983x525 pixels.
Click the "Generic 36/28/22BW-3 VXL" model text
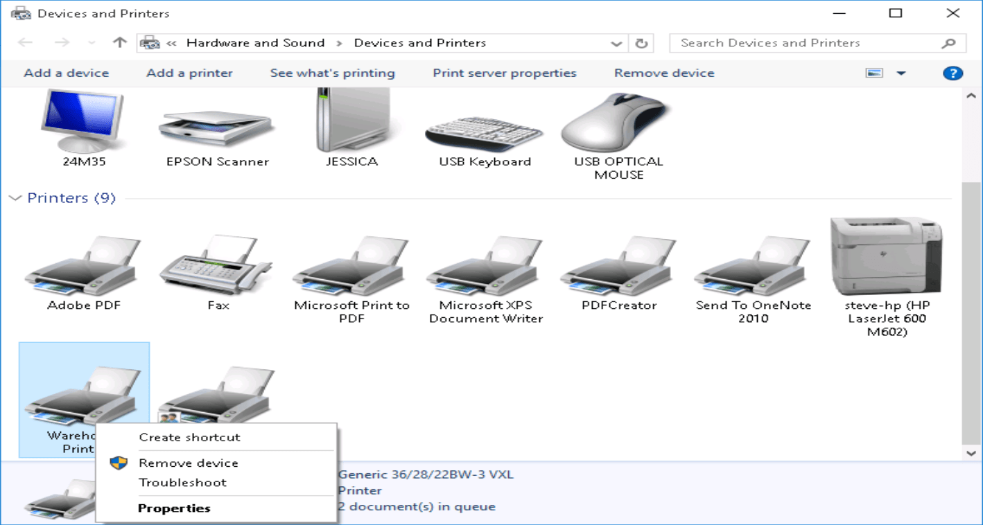click(426, 475)
